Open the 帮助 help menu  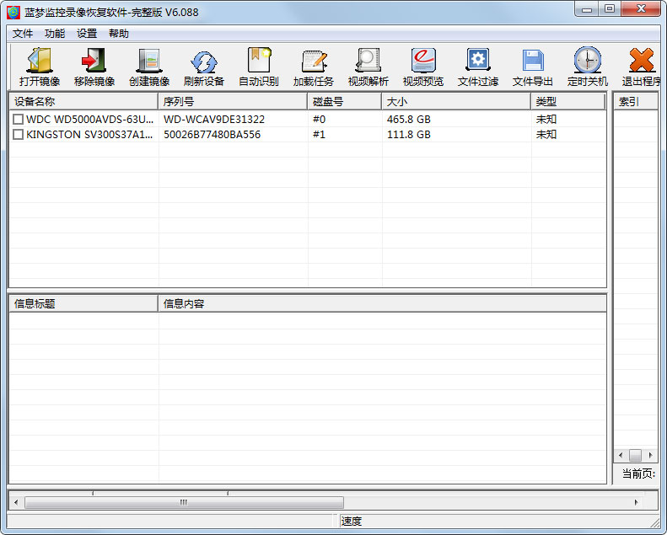[x=119, y=34]
